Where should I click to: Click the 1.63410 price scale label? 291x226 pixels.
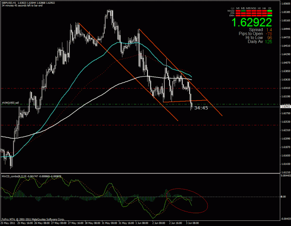tap(286, 88)
